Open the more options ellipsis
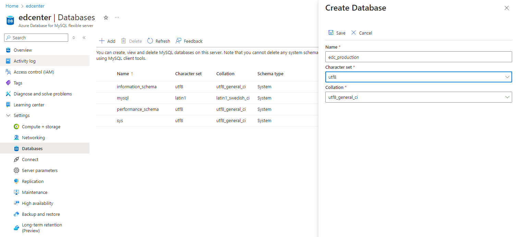The image size is (519, 237). 117,17
